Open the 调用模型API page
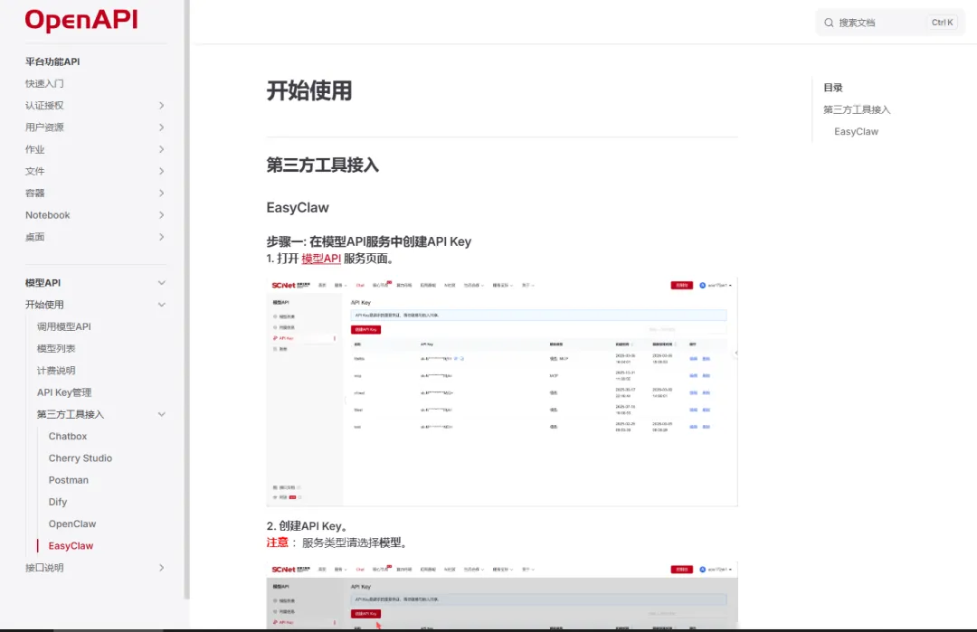This screenshot has height=632, width=977. pyautogui.click(x=63, y=326)
